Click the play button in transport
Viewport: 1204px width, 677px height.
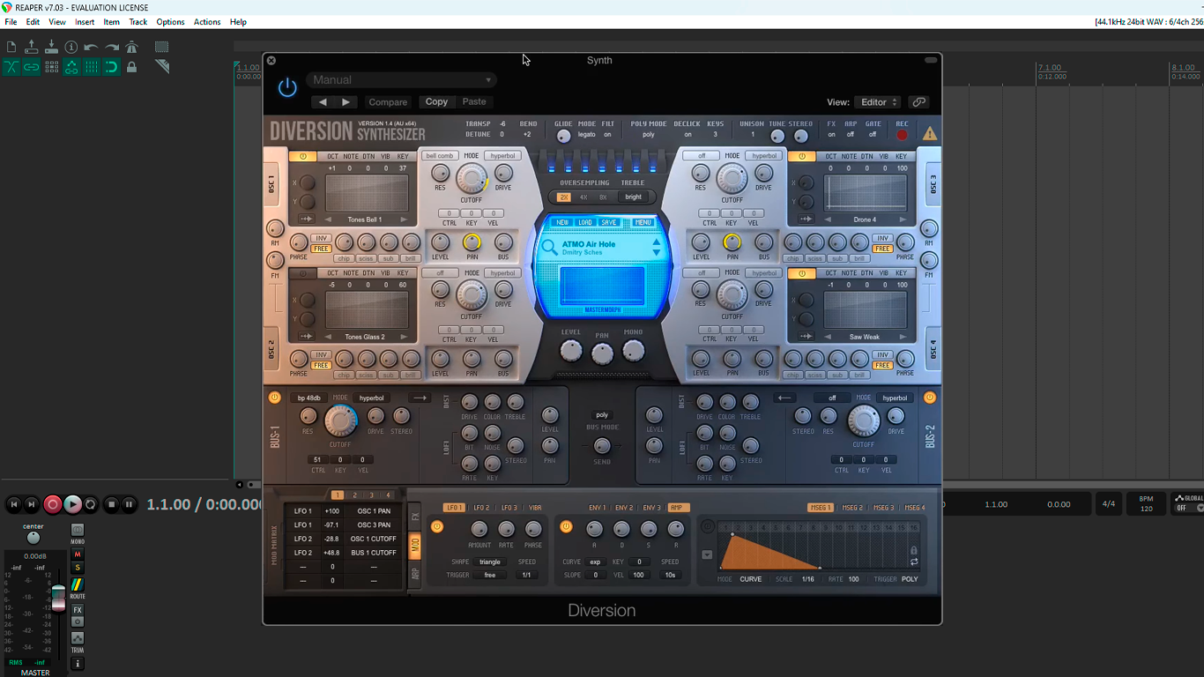(x=72, y=504)
